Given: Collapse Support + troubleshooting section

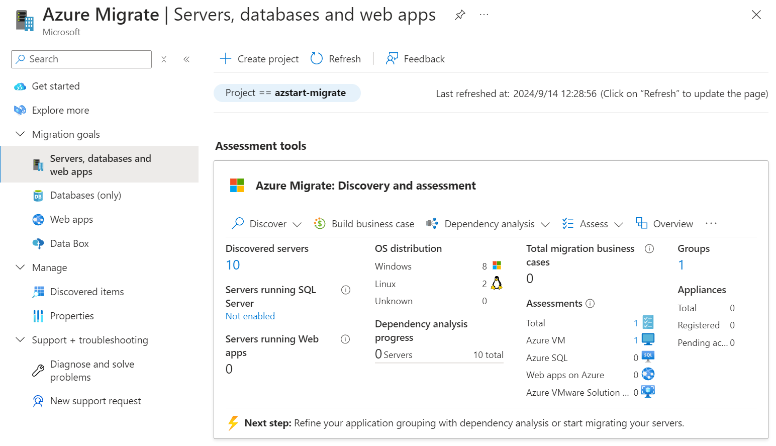Looking at the screenshot, I should pyautogui.click(x=21, y=340).
